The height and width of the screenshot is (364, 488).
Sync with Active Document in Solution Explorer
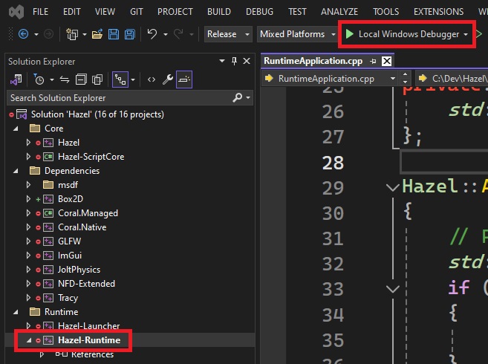click(x=65, y=79)
